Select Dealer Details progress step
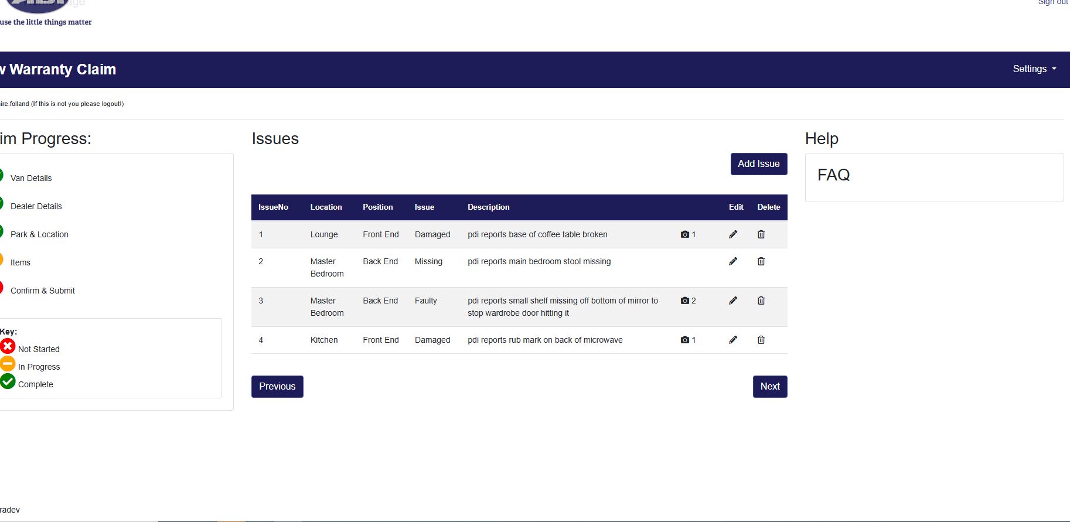 (x=36, y=206)
